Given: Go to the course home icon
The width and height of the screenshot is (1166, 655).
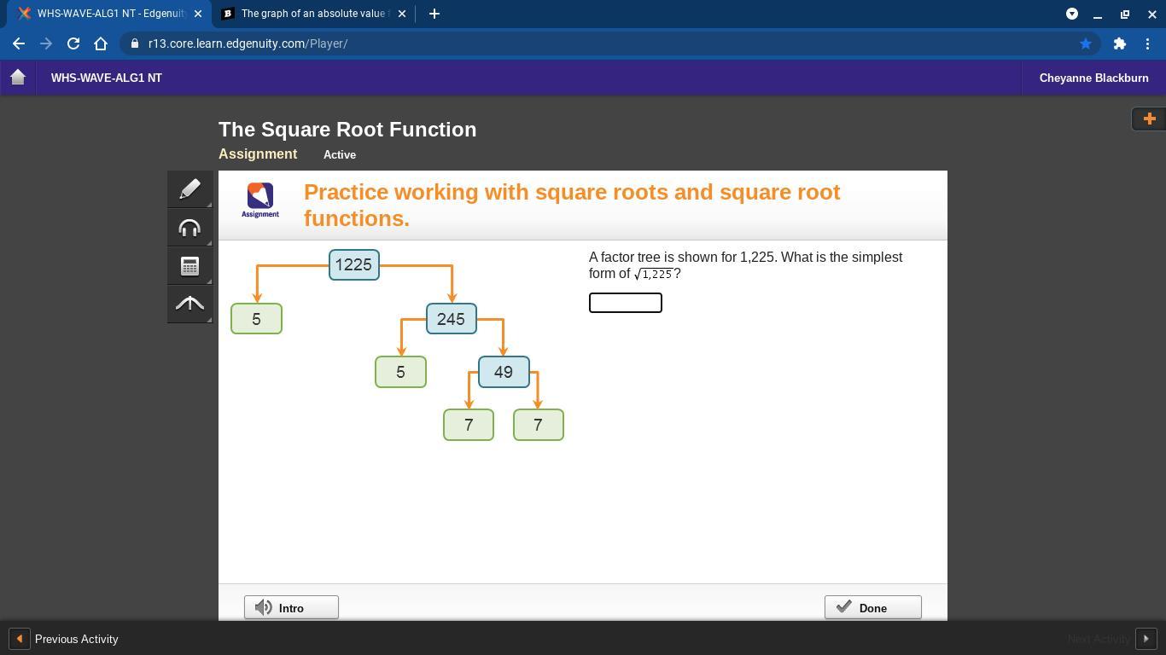Looking at the screenshot, I should (18, 78).
